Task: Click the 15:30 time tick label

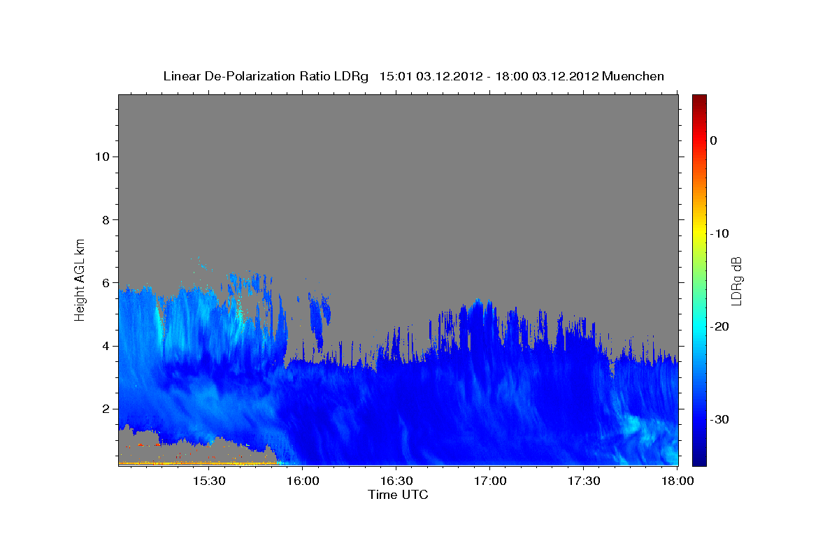Action: click(x=208, y=481)
